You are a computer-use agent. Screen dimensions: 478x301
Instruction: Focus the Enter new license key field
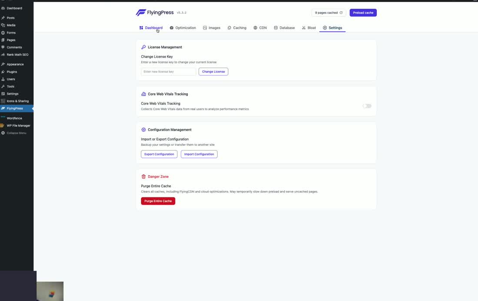(168, 72)
